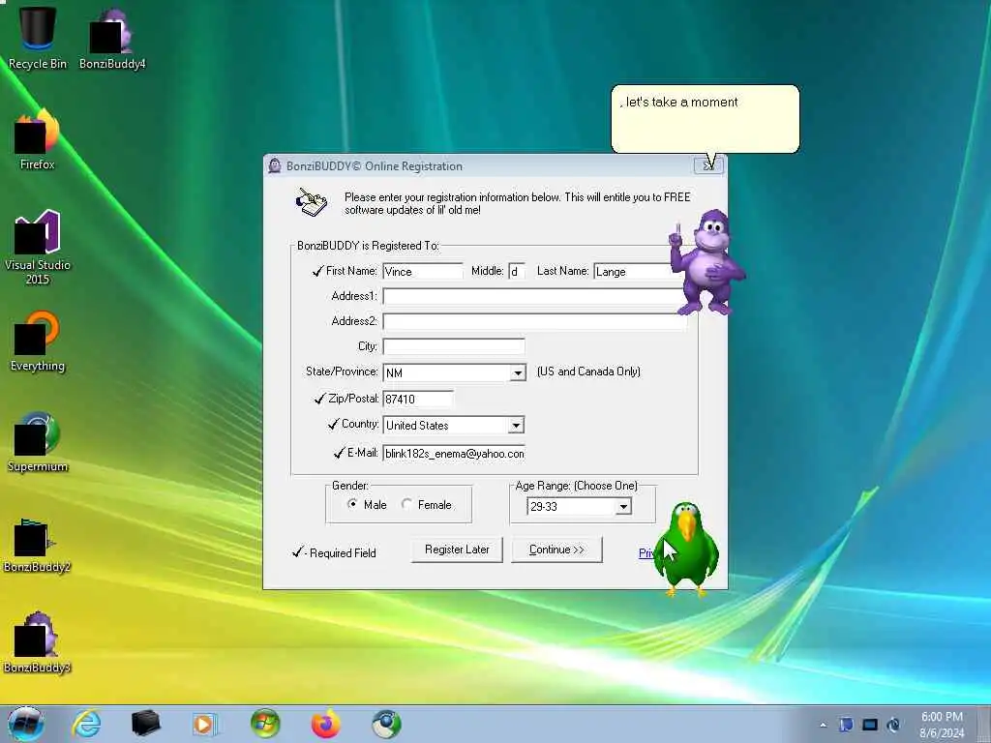Screen dimensions: 991x743
Task: Click the City field
Action: click(x=454, y=347)
